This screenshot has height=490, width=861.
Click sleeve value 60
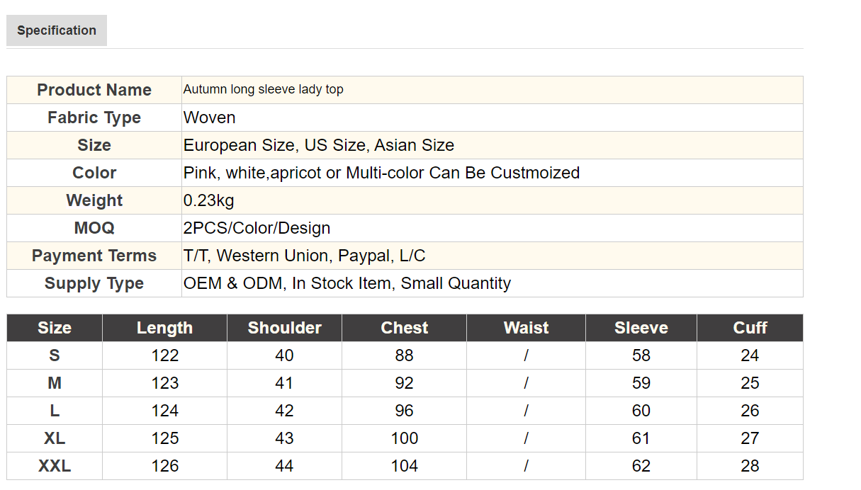click(x=641, y=411)
